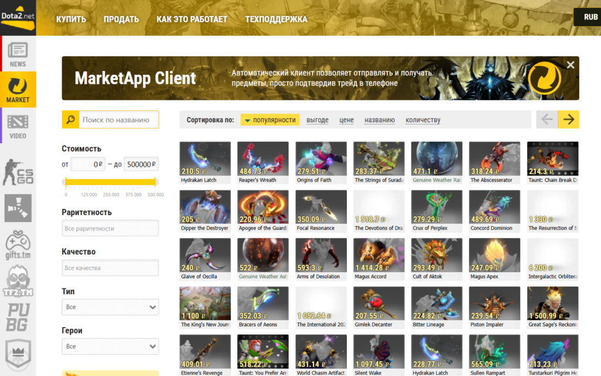Viewport: 601px width, 376px height.
Task: Open The Strings of Surada item
Action: [x=379, y=163]
